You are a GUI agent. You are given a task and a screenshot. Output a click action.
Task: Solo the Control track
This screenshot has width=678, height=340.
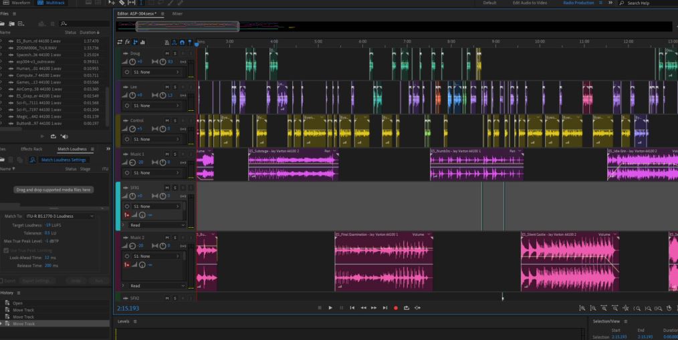175,120
